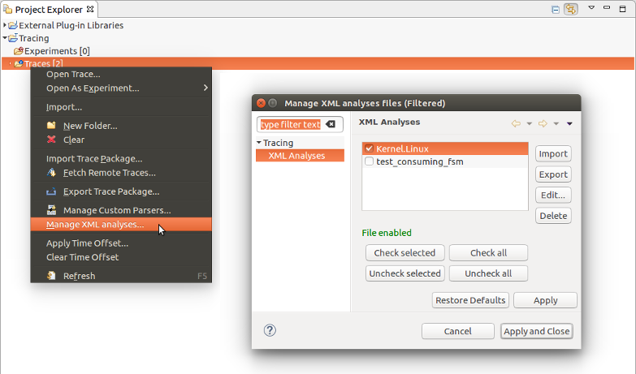Choose Apply Time Offset from context menu

click(x=87, y=243)
